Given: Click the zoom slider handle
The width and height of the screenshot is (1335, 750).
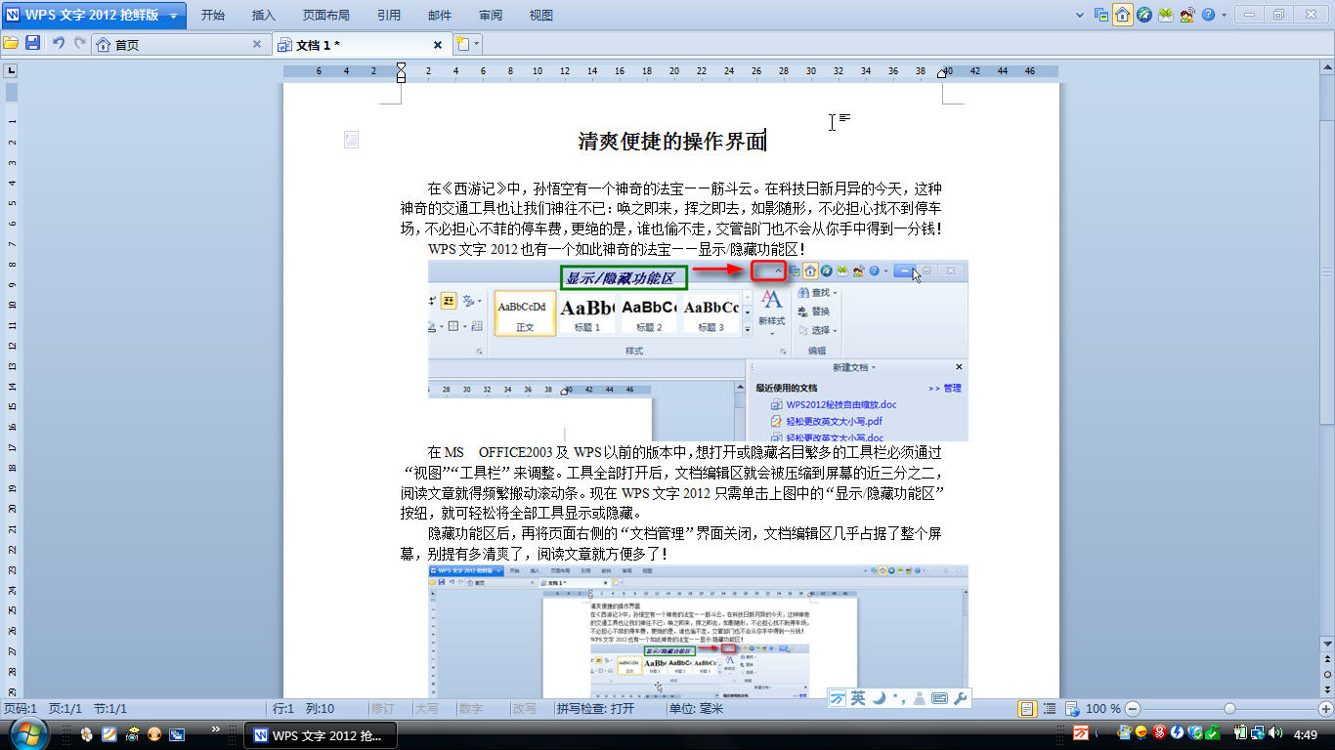Looking at the screenshot, I should [x=1229, y=709].
